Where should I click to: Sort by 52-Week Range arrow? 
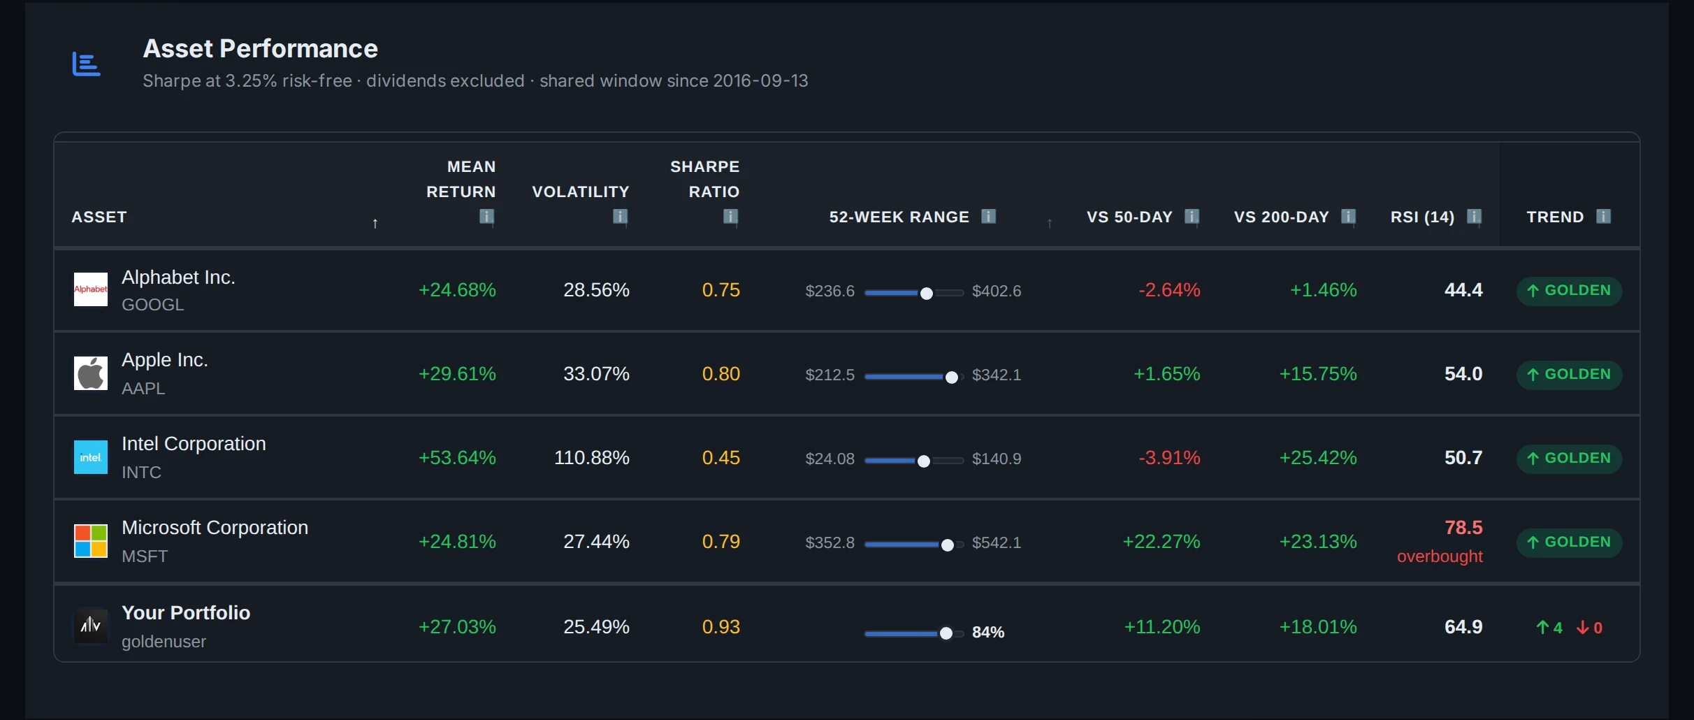click(x=1050, y=224)
